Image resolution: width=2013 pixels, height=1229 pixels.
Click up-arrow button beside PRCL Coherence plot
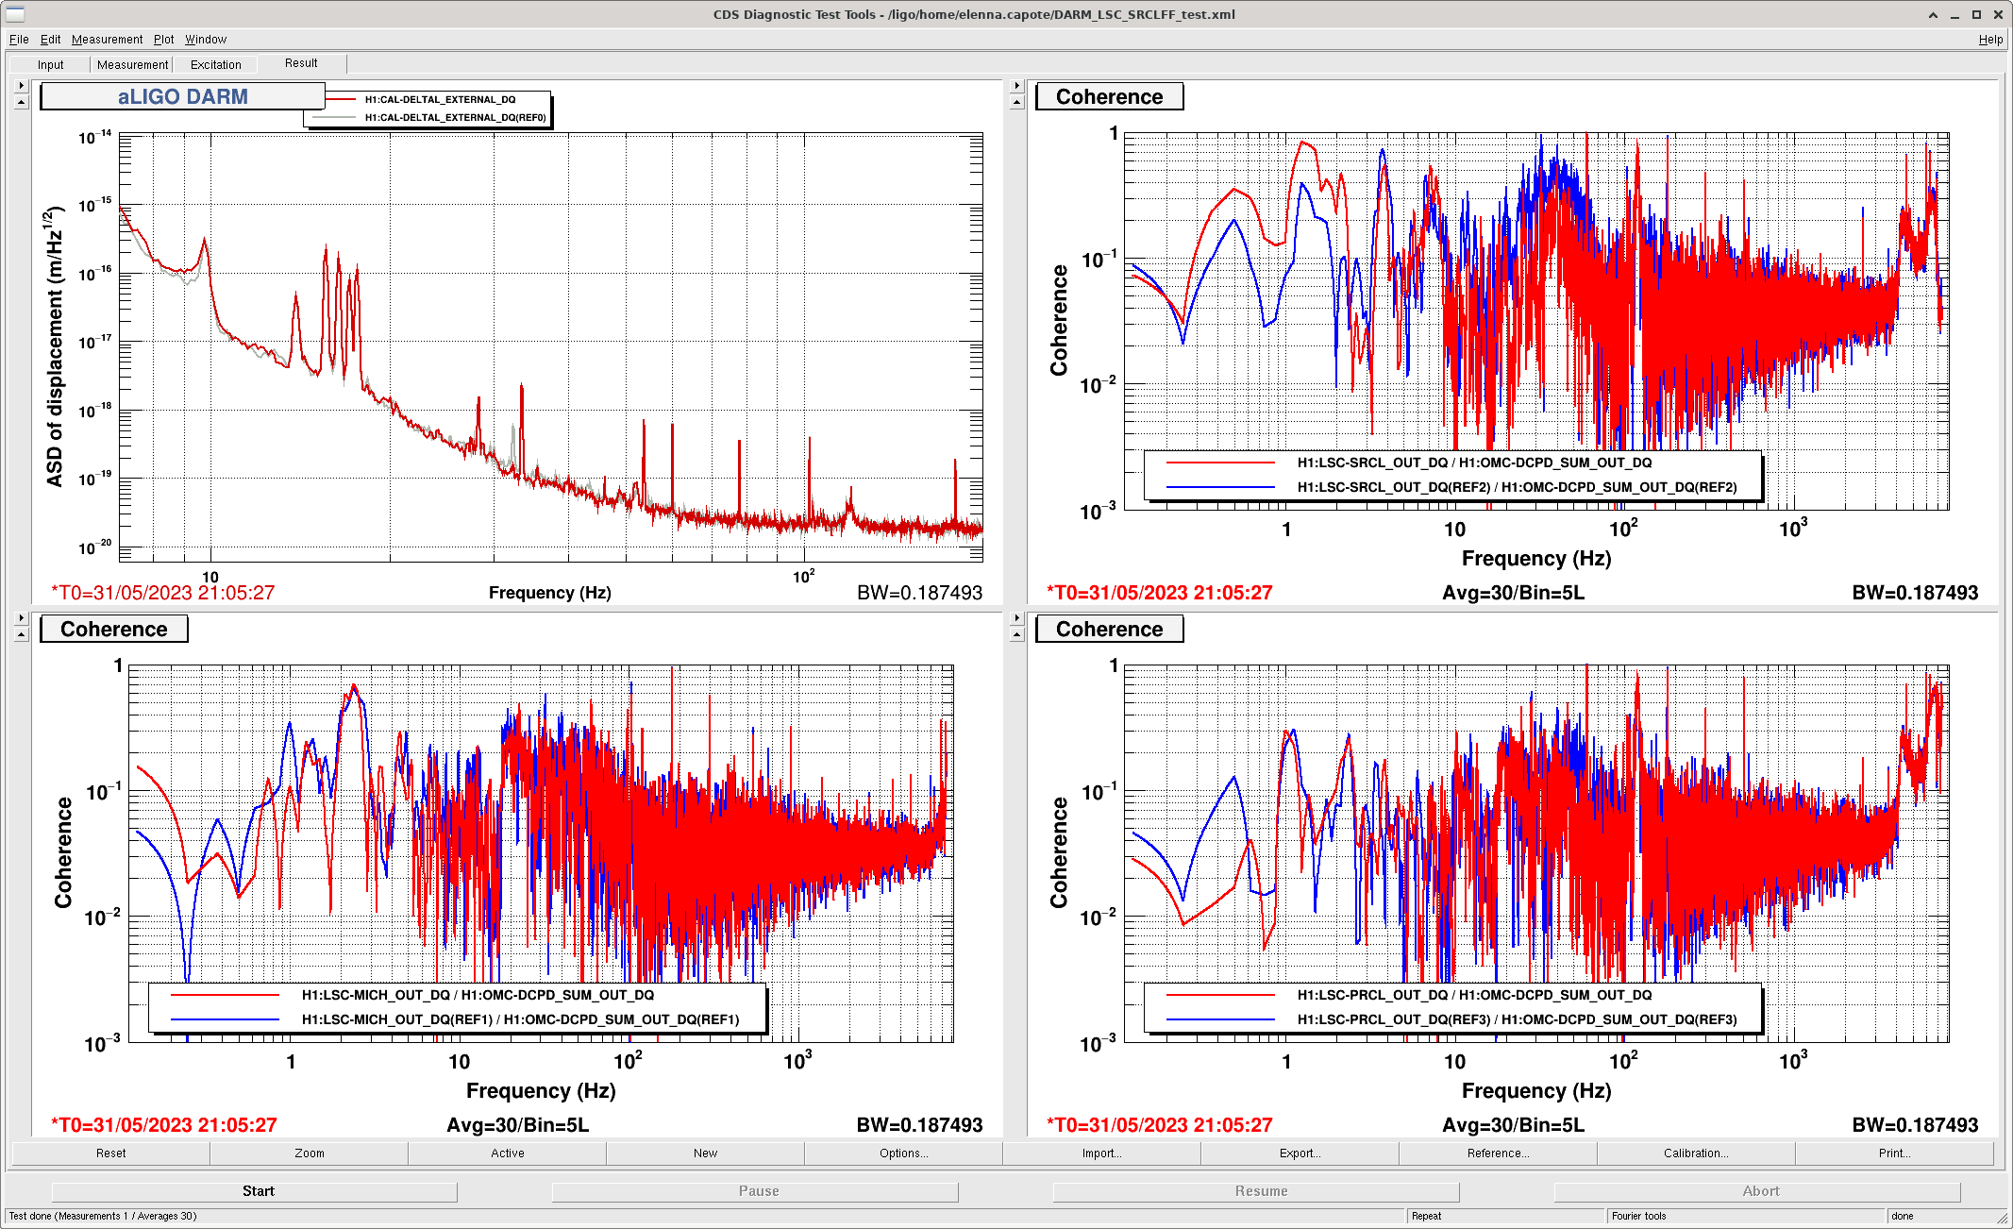[1016, 634]
